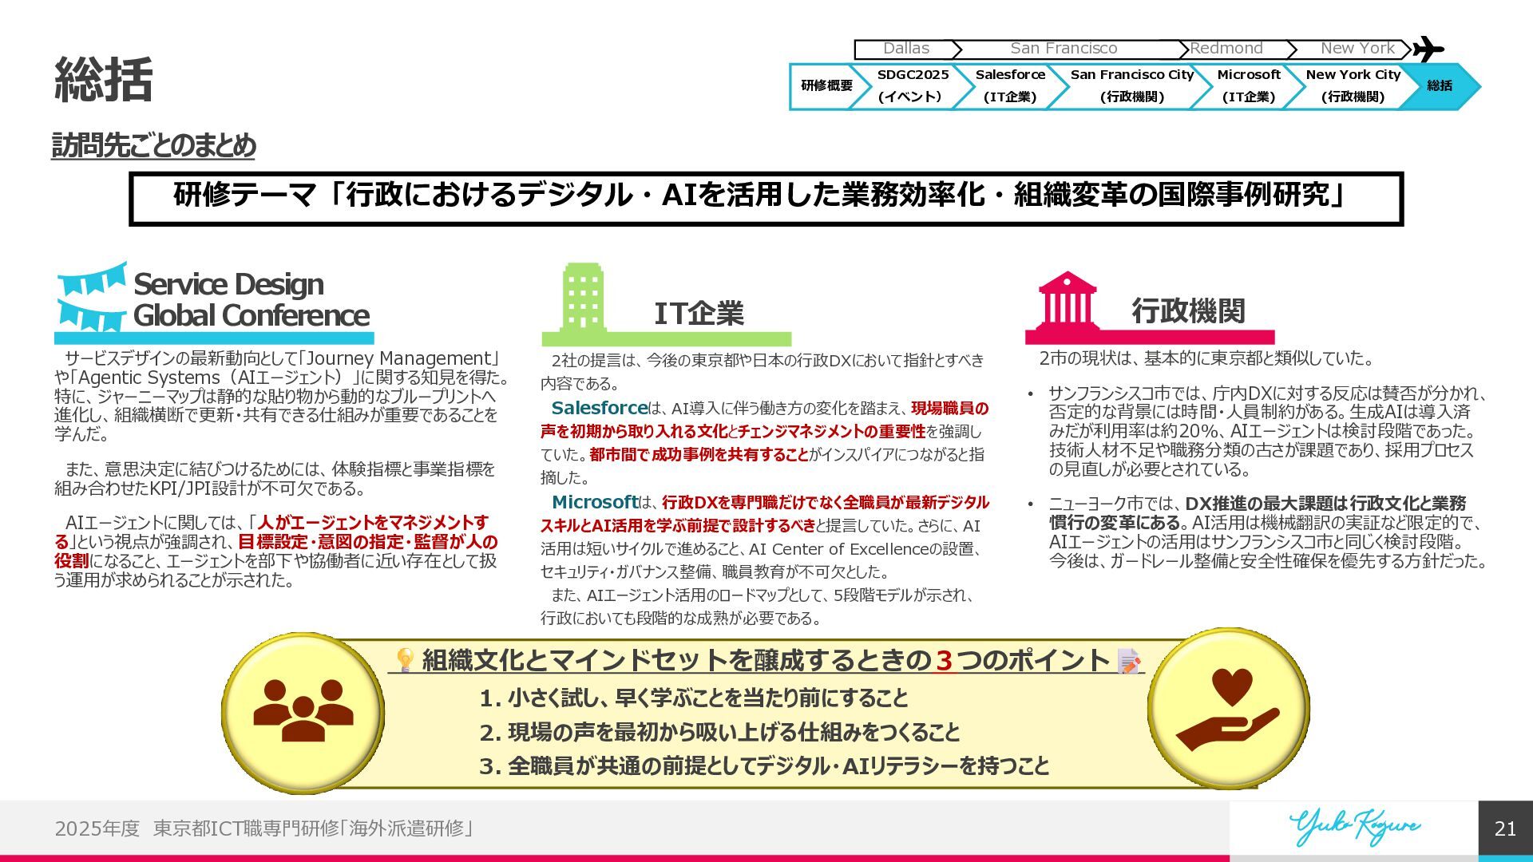Image resolution: width=1533 pixels, height=862 pixels.
Task: Go to San Francisco City (行政機関) step
Action: (1131, 85)
